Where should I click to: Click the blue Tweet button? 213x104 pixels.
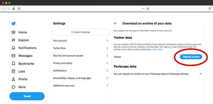(x=27, y=96)
